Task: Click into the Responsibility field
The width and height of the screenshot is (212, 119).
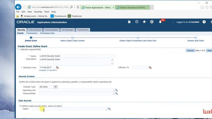Action: point(77,94)
